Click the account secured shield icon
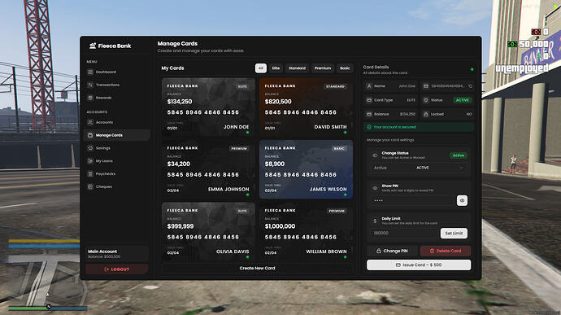The height and width of the screenshot is (315, 561). (370, 127)
